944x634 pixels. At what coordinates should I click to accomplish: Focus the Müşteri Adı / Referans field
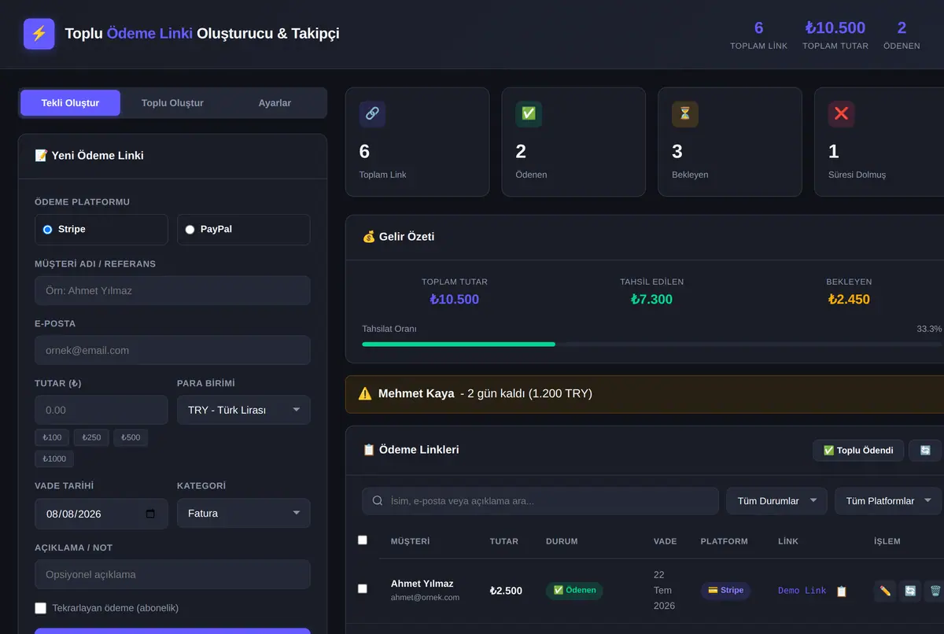tap(172, 290)
